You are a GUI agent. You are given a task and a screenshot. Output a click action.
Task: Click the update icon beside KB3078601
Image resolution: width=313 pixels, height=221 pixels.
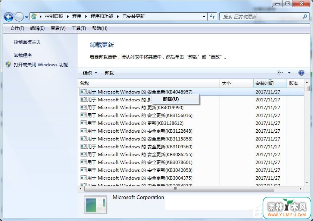pyautogui.click(x=84, y=162)
